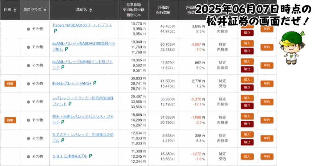Select valuation amount 31,633円
The width and height of the screenshot is (316, 166).
tap(168, 118)
